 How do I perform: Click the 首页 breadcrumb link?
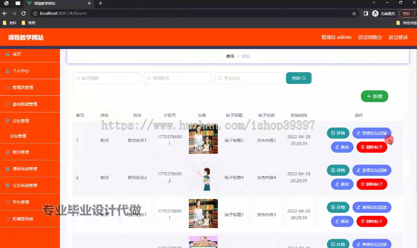[x=230, y=56]
